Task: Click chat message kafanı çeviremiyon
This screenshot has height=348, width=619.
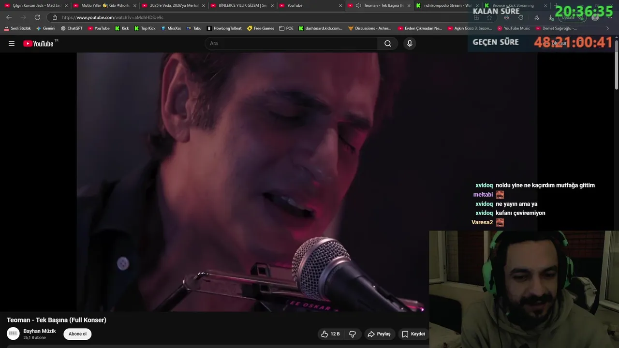Action: (520, 213)
